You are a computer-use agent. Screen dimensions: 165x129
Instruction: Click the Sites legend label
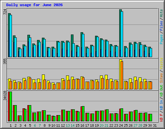pyautogui.click(x=161, y=78)
